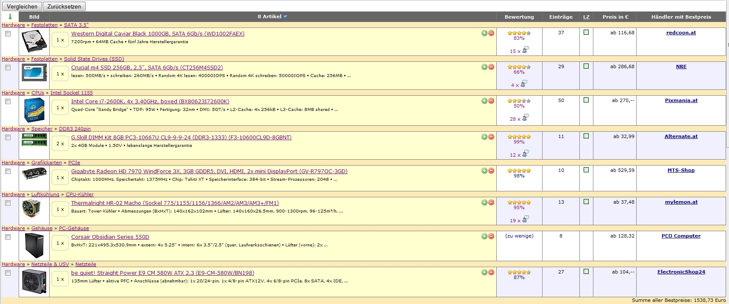
Task: Sort by the Einträge column header
Action: click(561, 17)
